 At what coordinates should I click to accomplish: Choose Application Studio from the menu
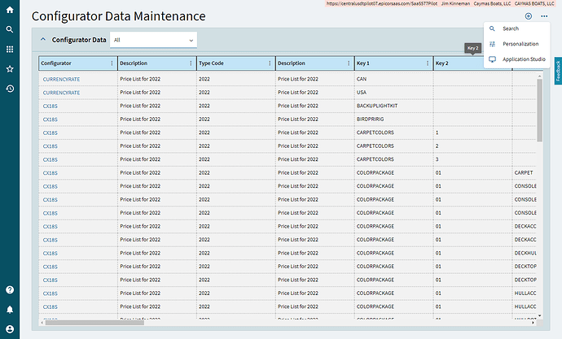(516, 59)
